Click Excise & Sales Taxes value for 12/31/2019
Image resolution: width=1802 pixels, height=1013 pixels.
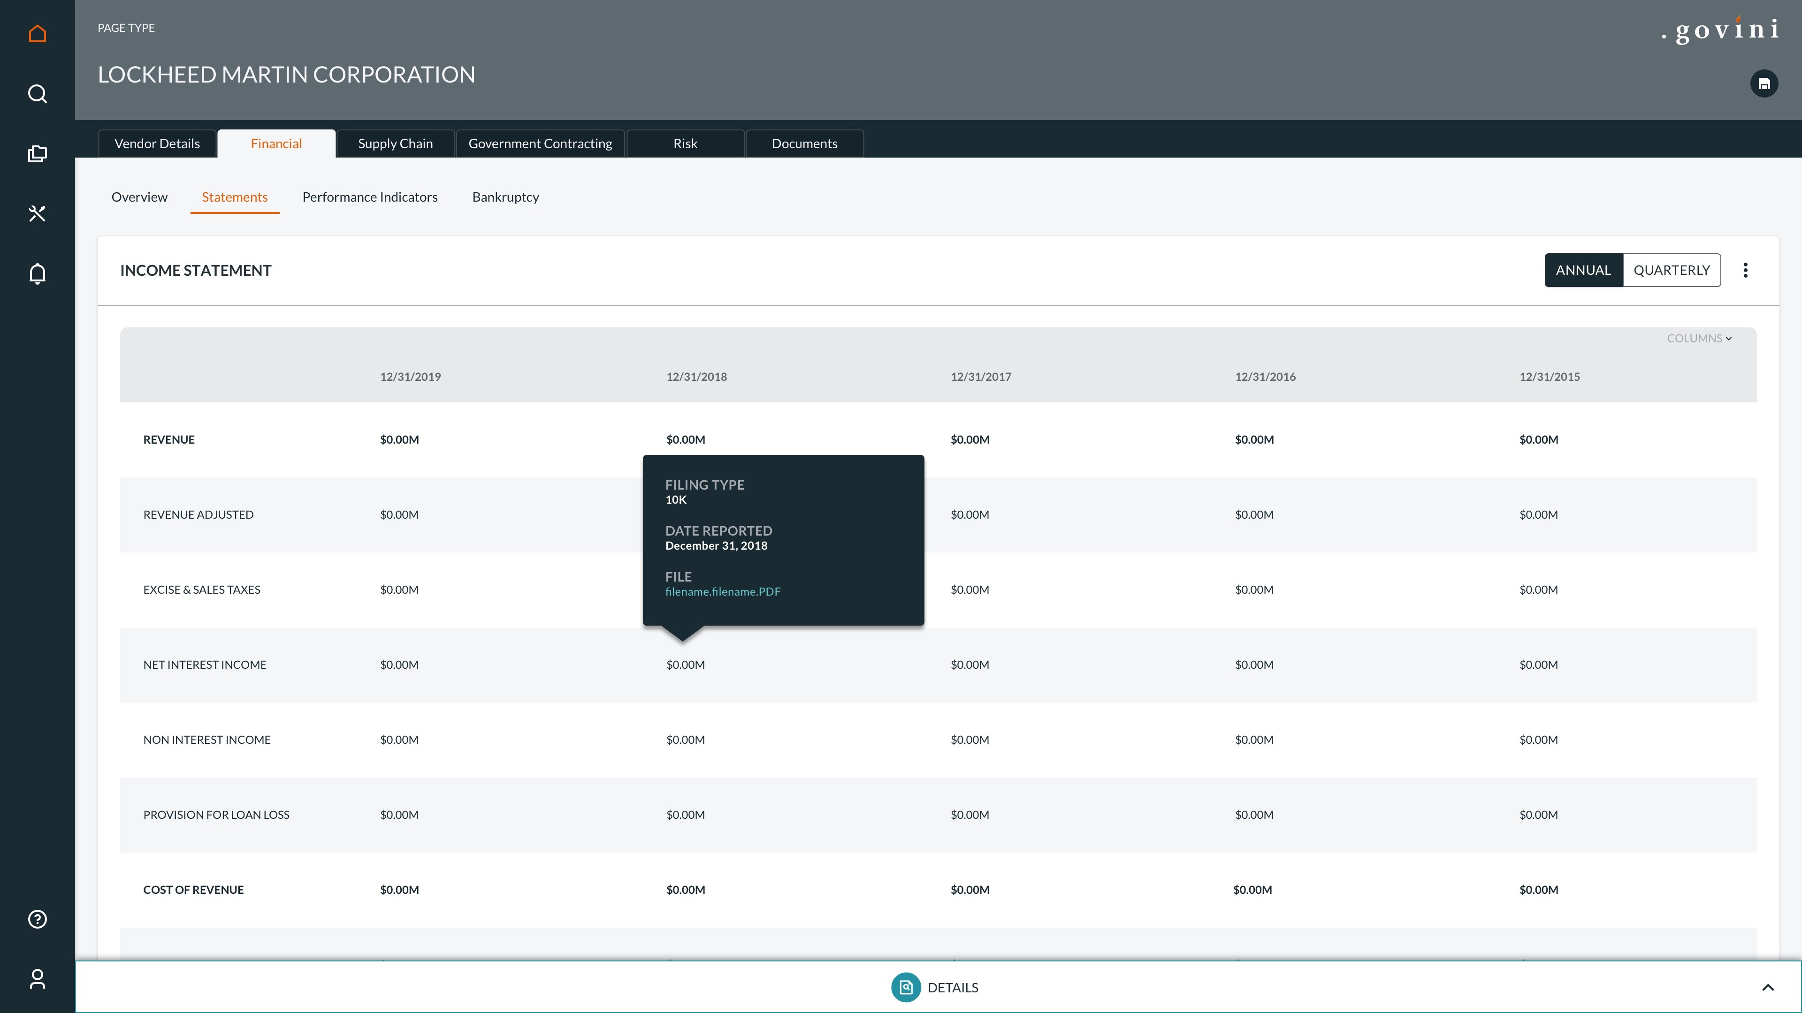[x=399, y=590]
